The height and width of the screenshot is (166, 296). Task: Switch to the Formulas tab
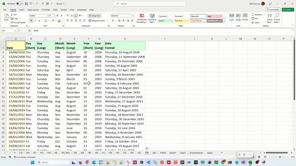[x=46, y=10]
